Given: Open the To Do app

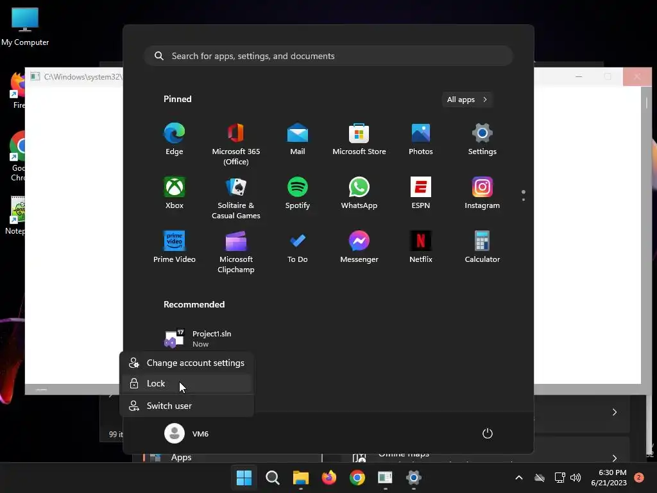Looking at the screenshot, I should click(298, 247).
